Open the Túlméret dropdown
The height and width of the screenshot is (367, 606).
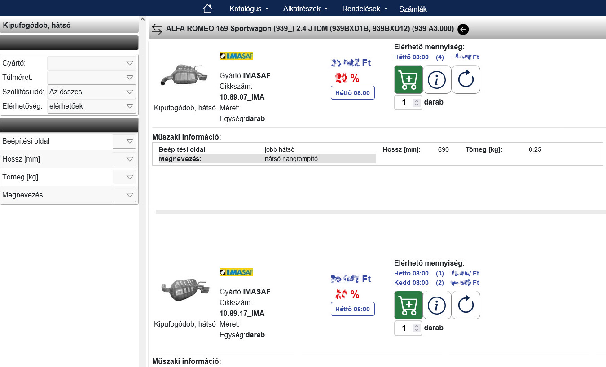[x=92, y=78]
